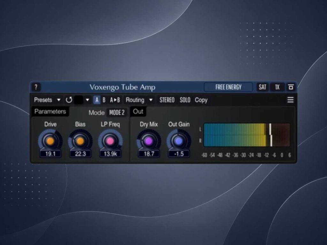Click the Drive value field 19.1
Image resolution: width=327 pixels, height=245 pixels.
[50, 154]
